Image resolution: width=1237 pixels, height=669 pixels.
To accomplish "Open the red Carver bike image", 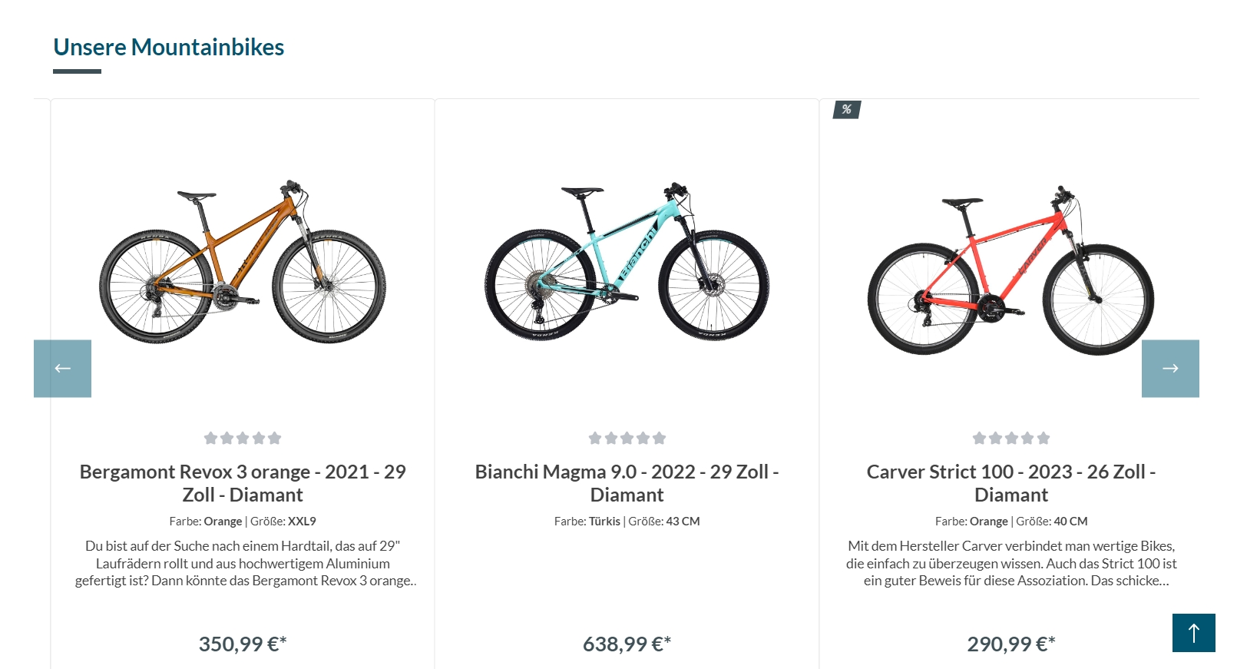I will click(x=1010, y=270).
